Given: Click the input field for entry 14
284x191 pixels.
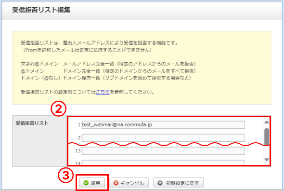Looking at the screenshot, I should click(x=163, y=163).
